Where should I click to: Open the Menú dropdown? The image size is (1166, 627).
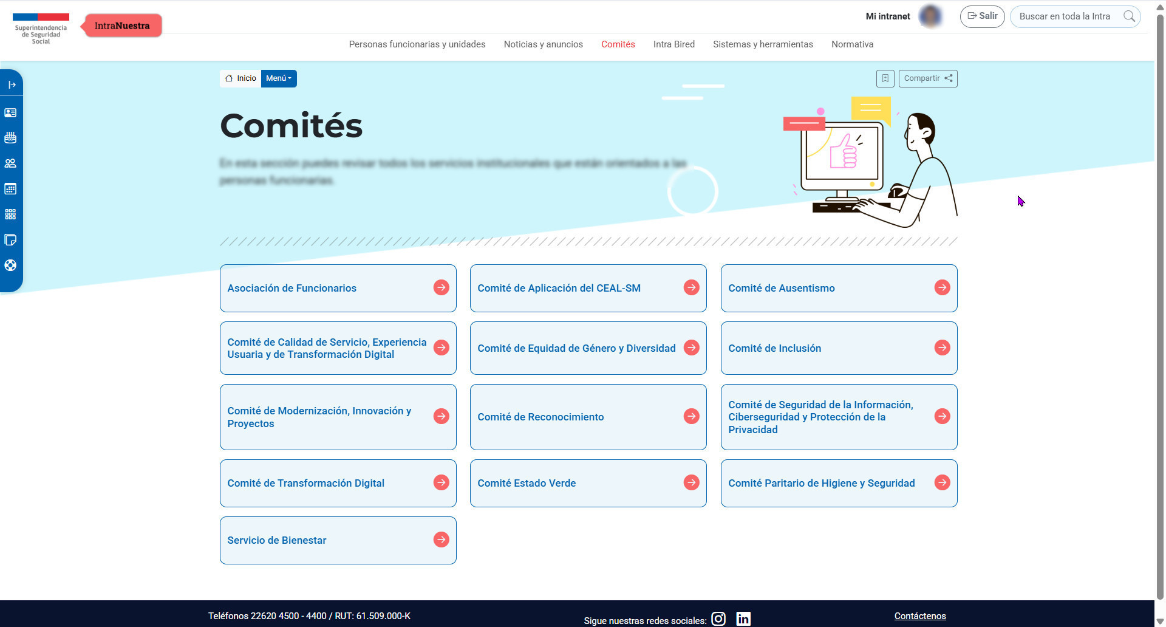click(x=279, y=78)
